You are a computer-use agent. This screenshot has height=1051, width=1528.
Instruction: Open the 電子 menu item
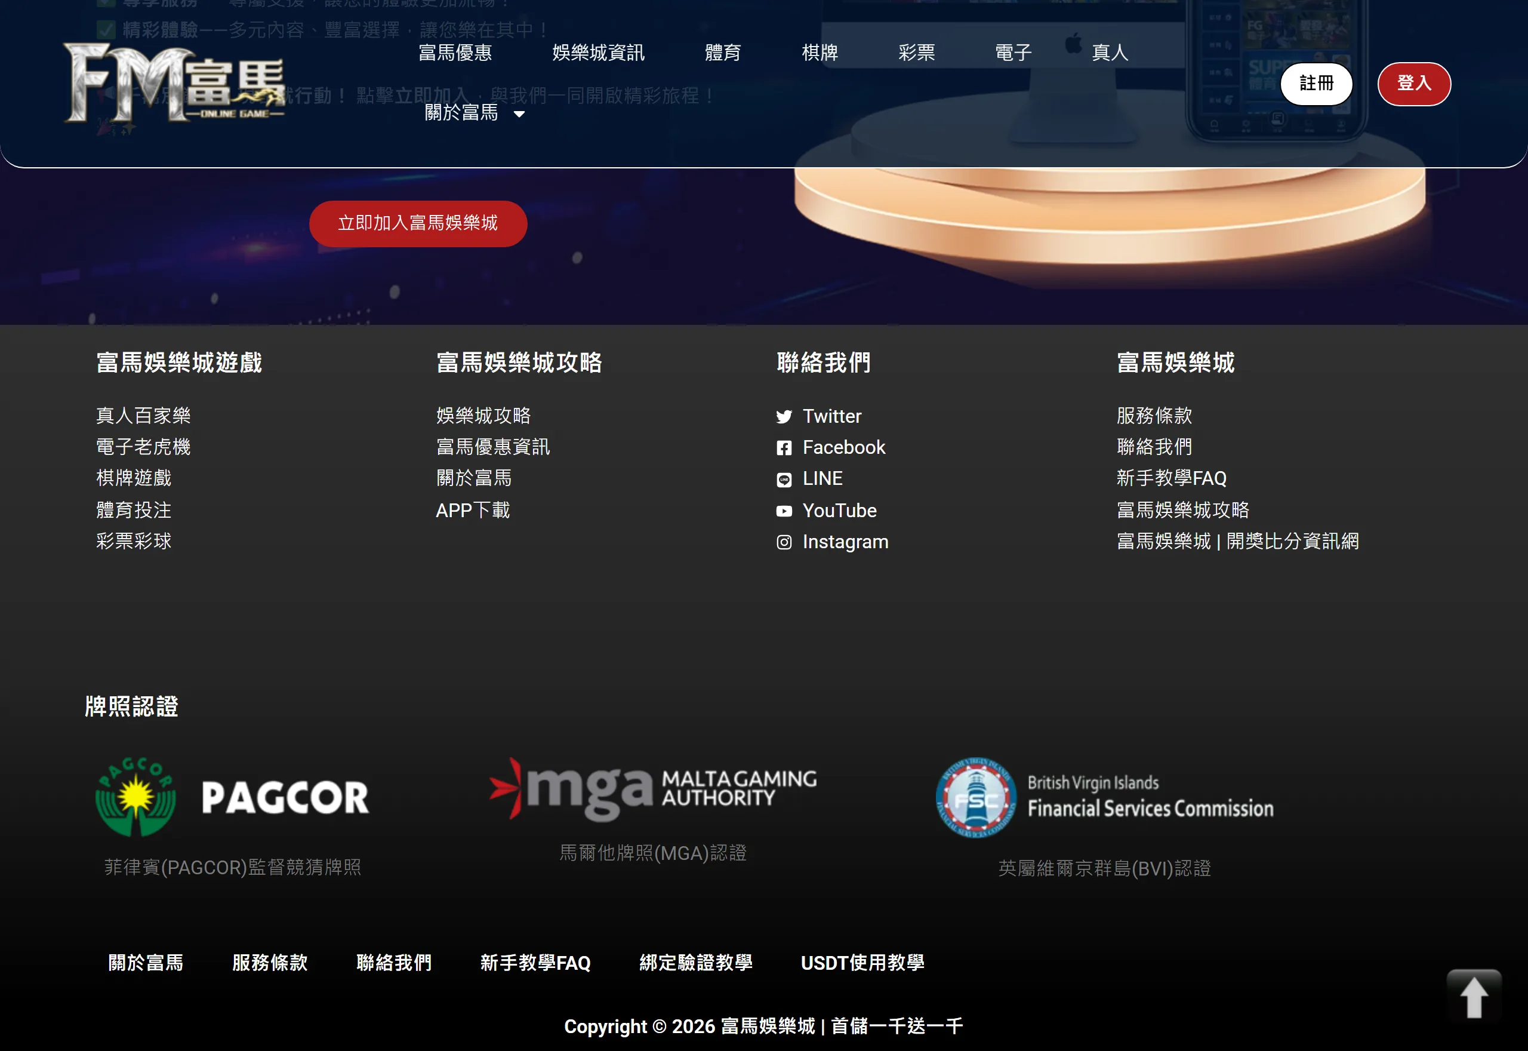click(1013, 53)
